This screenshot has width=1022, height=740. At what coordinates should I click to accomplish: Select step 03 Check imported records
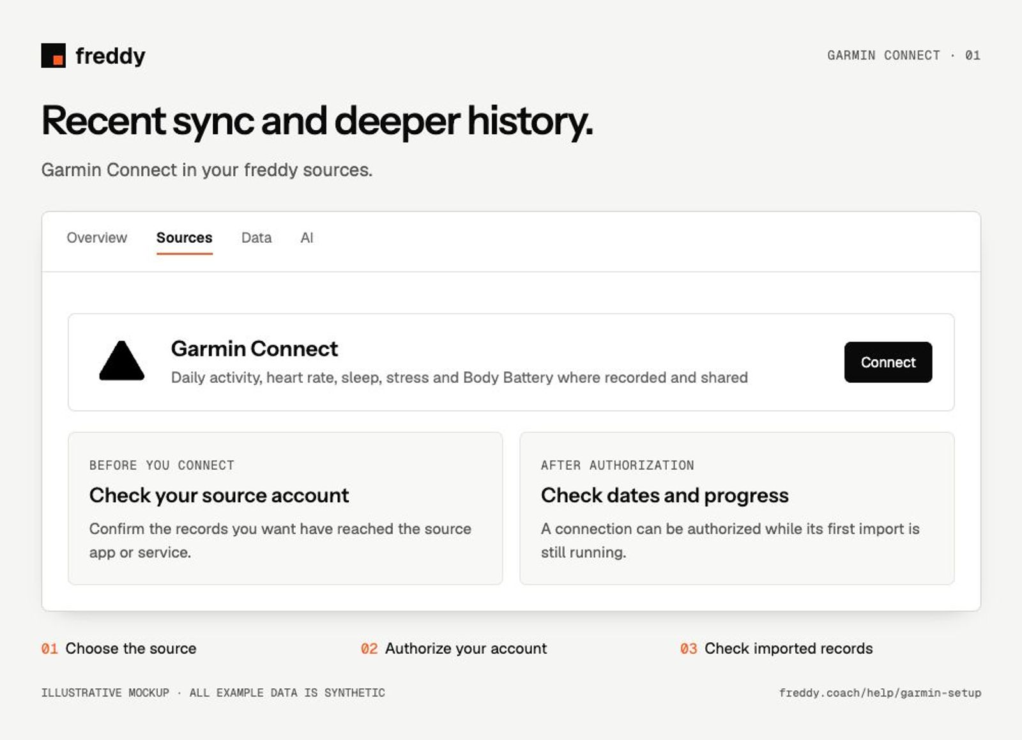tap(776, 649)
